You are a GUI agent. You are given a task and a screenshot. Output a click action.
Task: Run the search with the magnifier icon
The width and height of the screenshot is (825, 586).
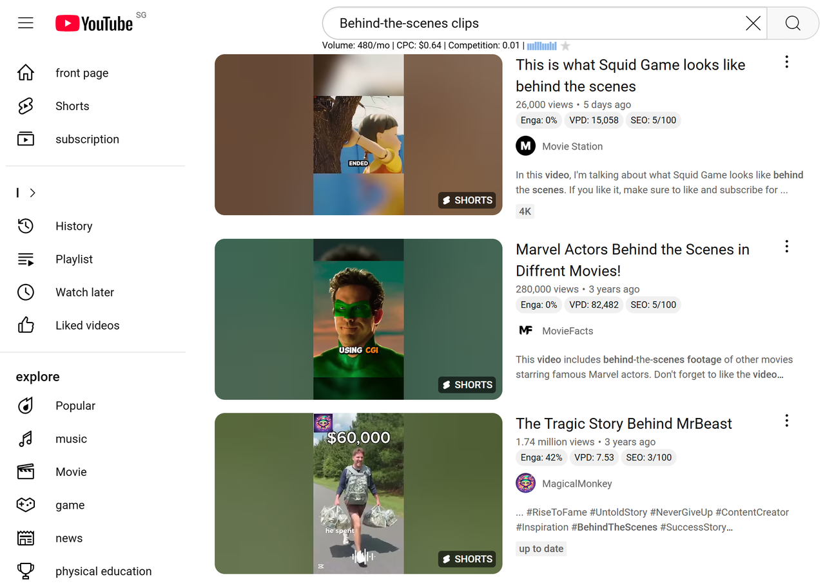coord(792,23)
